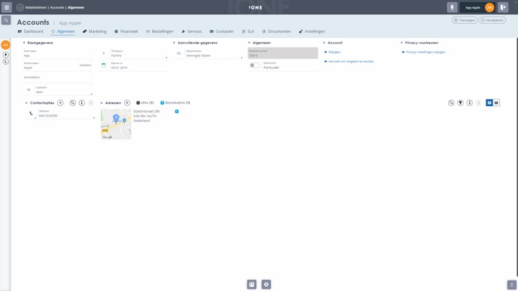Click the location pin icon in left sidebar
Image resolution: width=518 pixels, height=291 pixels.
pos(6,54)
